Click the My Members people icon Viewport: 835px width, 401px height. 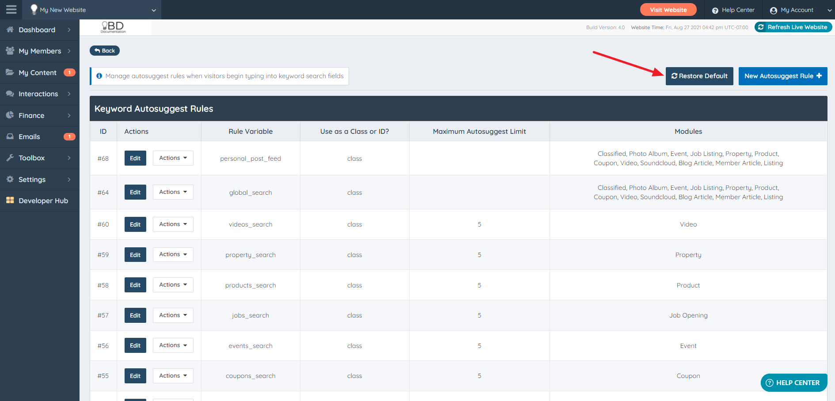[x=10, y=50]
